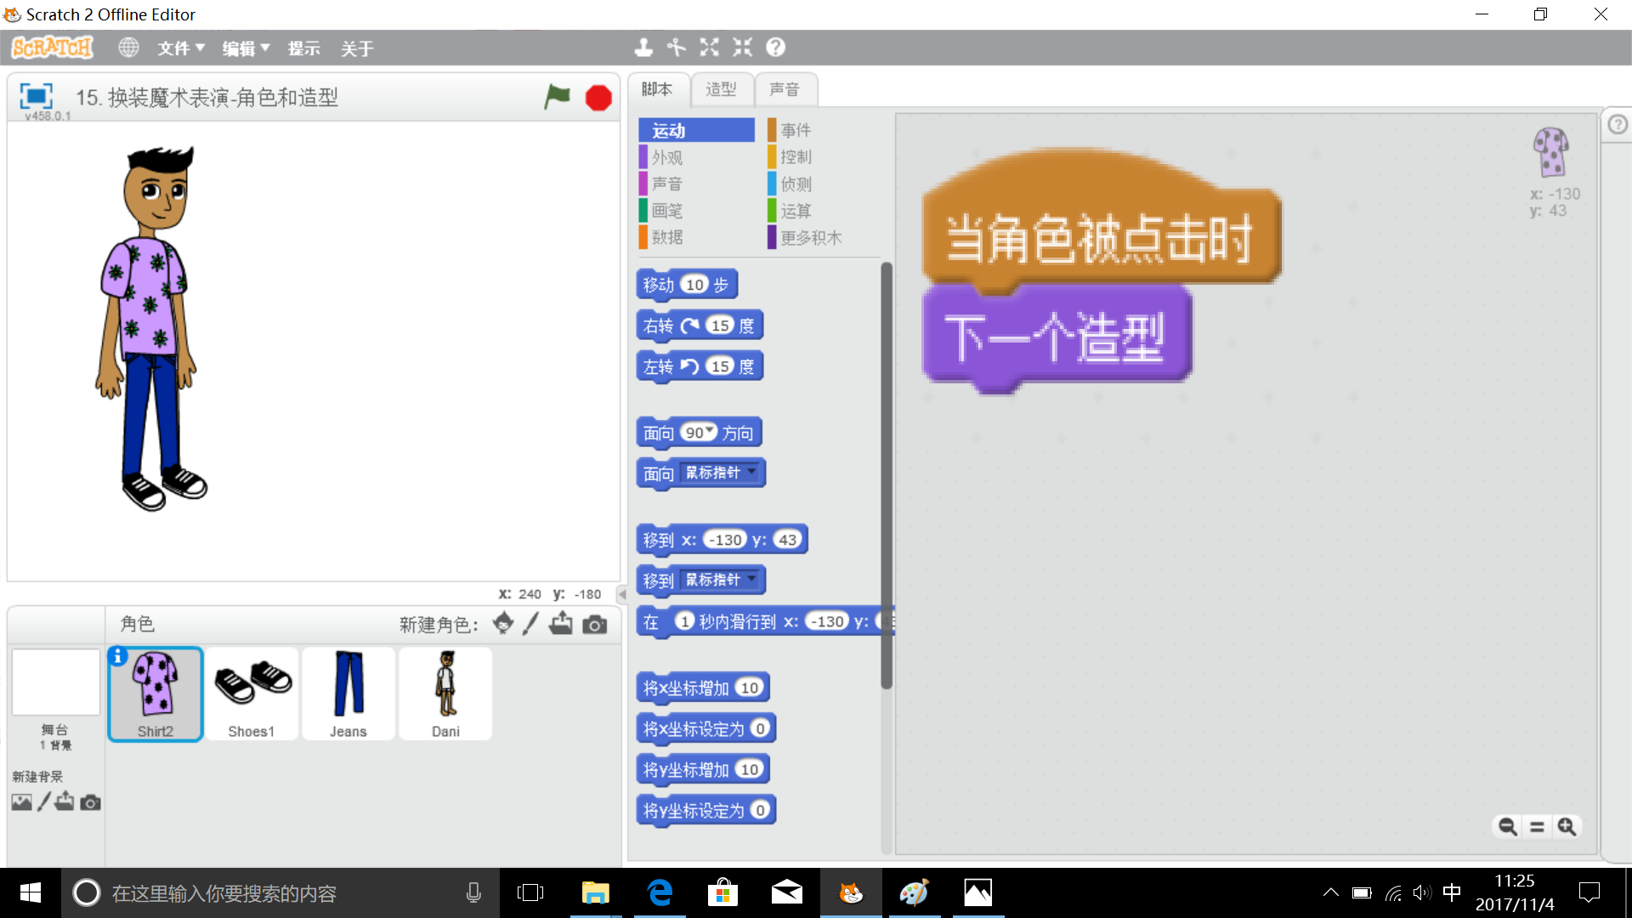Paint a new backdrop icon
1632x918 pixels.
[44, 802]
